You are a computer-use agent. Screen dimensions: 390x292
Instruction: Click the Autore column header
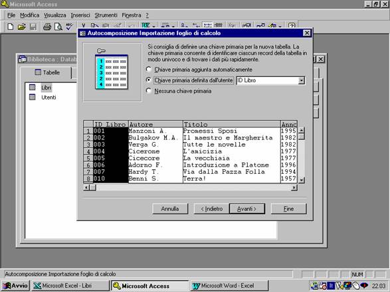point(155,124)
